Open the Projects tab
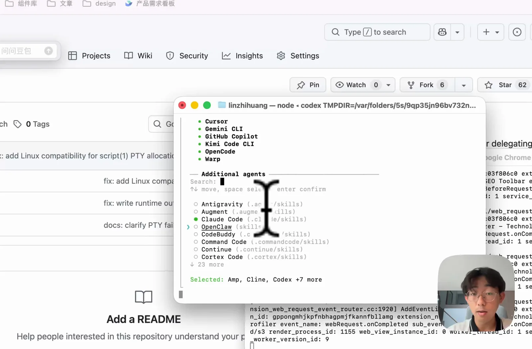Viewport: 532px width, 349px height. coord(89,56)
